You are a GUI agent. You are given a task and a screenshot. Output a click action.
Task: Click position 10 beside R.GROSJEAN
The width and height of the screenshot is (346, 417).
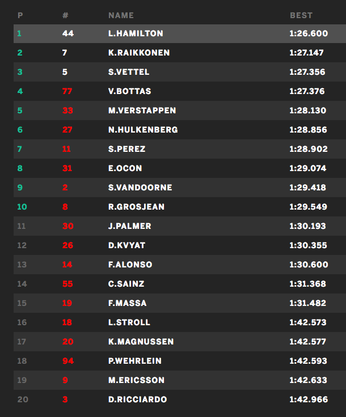[22, 207]
